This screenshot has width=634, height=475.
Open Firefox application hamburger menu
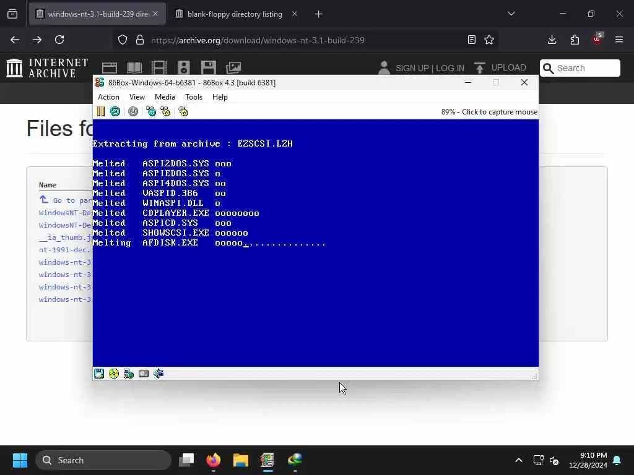[619, 40]
